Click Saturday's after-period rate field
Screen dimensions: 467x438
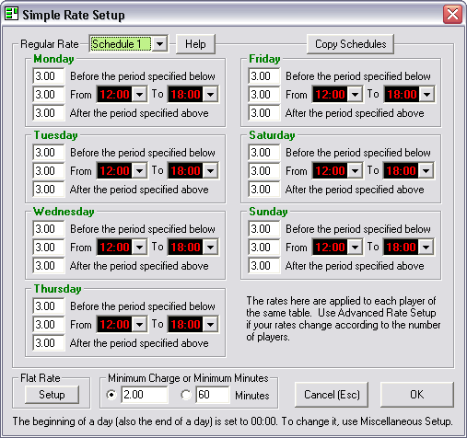[264, 190]
